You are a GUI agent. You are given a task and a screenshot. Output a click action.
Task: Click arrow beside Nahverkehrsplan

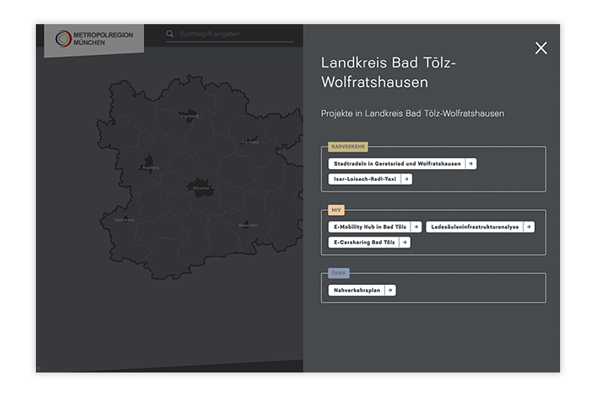pos(390,290)
